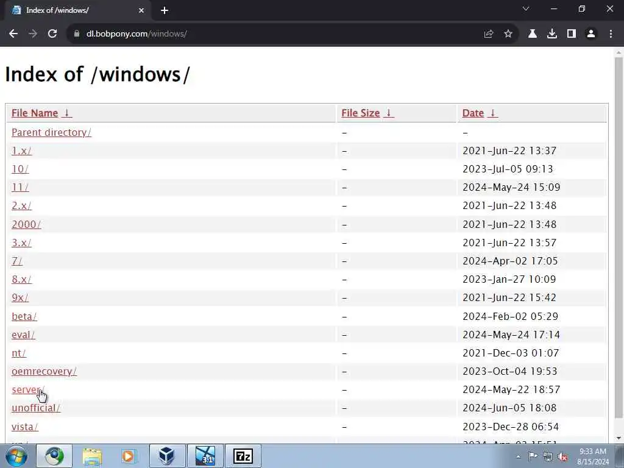Click the forward navigation arrow
The height and width of the screenshot is (468, 624).
tap(33, 34)
